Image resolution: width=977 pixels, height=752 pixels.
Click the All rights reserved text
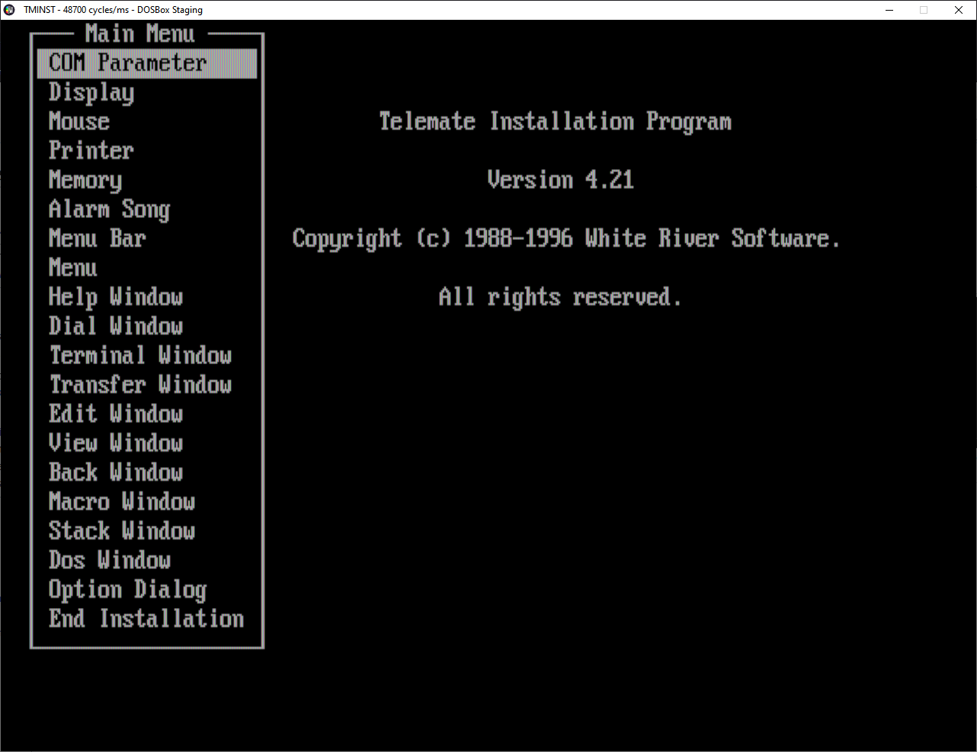point(560,297)
